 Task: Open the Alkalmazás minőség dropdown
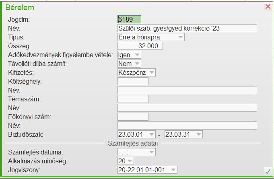130,161
